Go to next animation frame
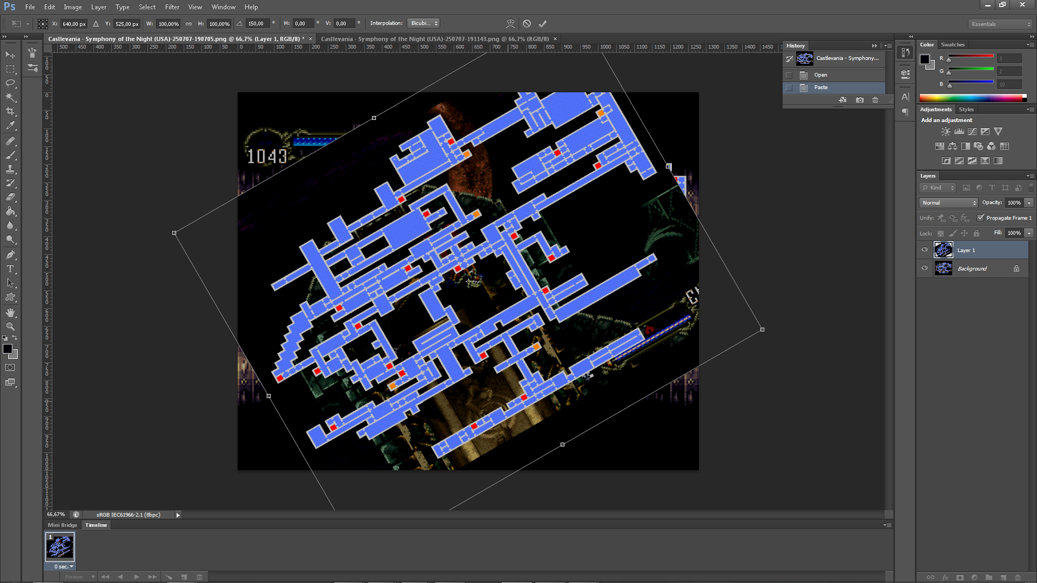Image resolution: width=1037 pixels, height=583 pixels. pos(152,577)
